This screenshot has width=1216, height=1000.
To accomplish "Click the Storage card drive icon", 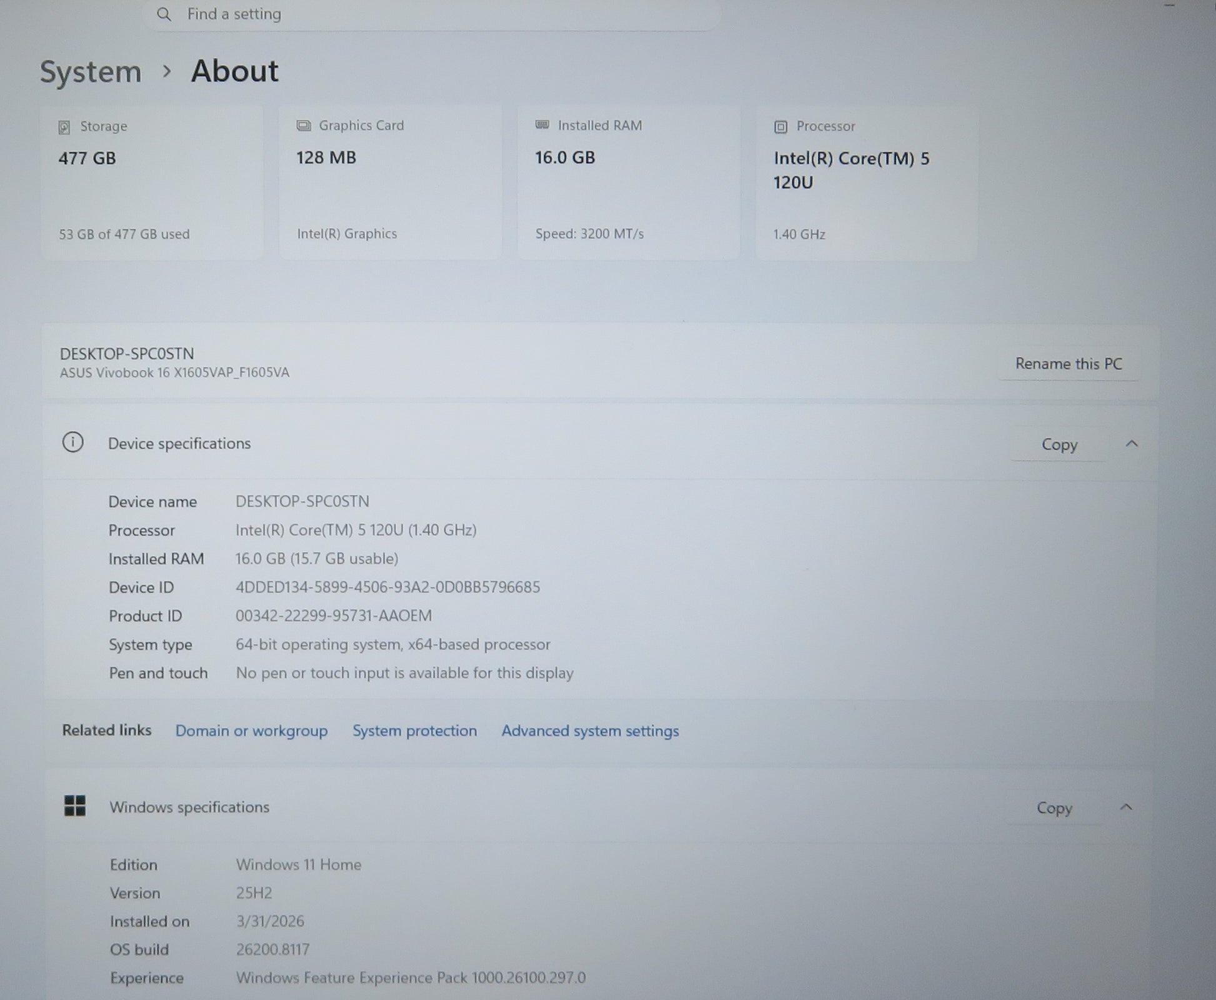I will pos(64,127).
